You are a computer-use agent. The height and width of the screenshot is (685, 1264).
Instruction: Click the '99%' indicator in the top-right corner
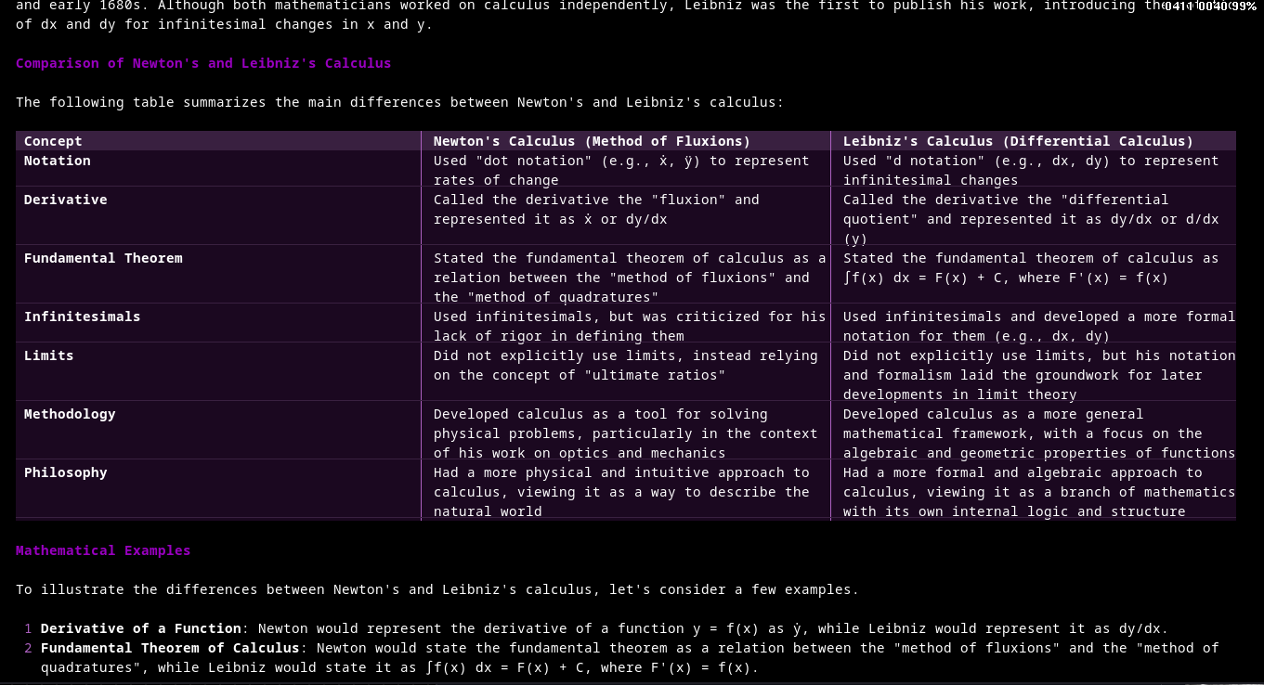tap(1244, 6)
